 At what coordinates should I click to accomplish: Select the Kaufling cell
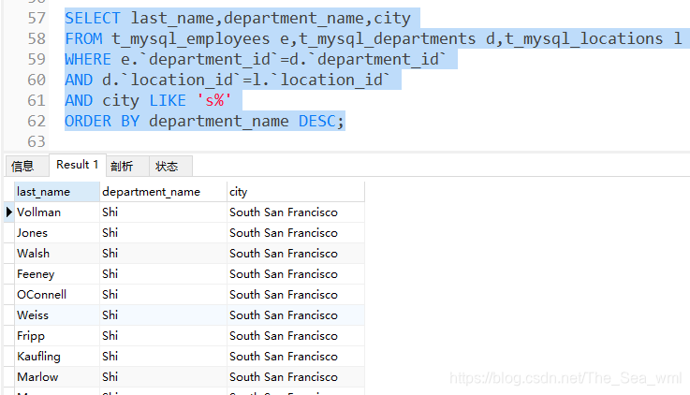(x=57, y=357)
